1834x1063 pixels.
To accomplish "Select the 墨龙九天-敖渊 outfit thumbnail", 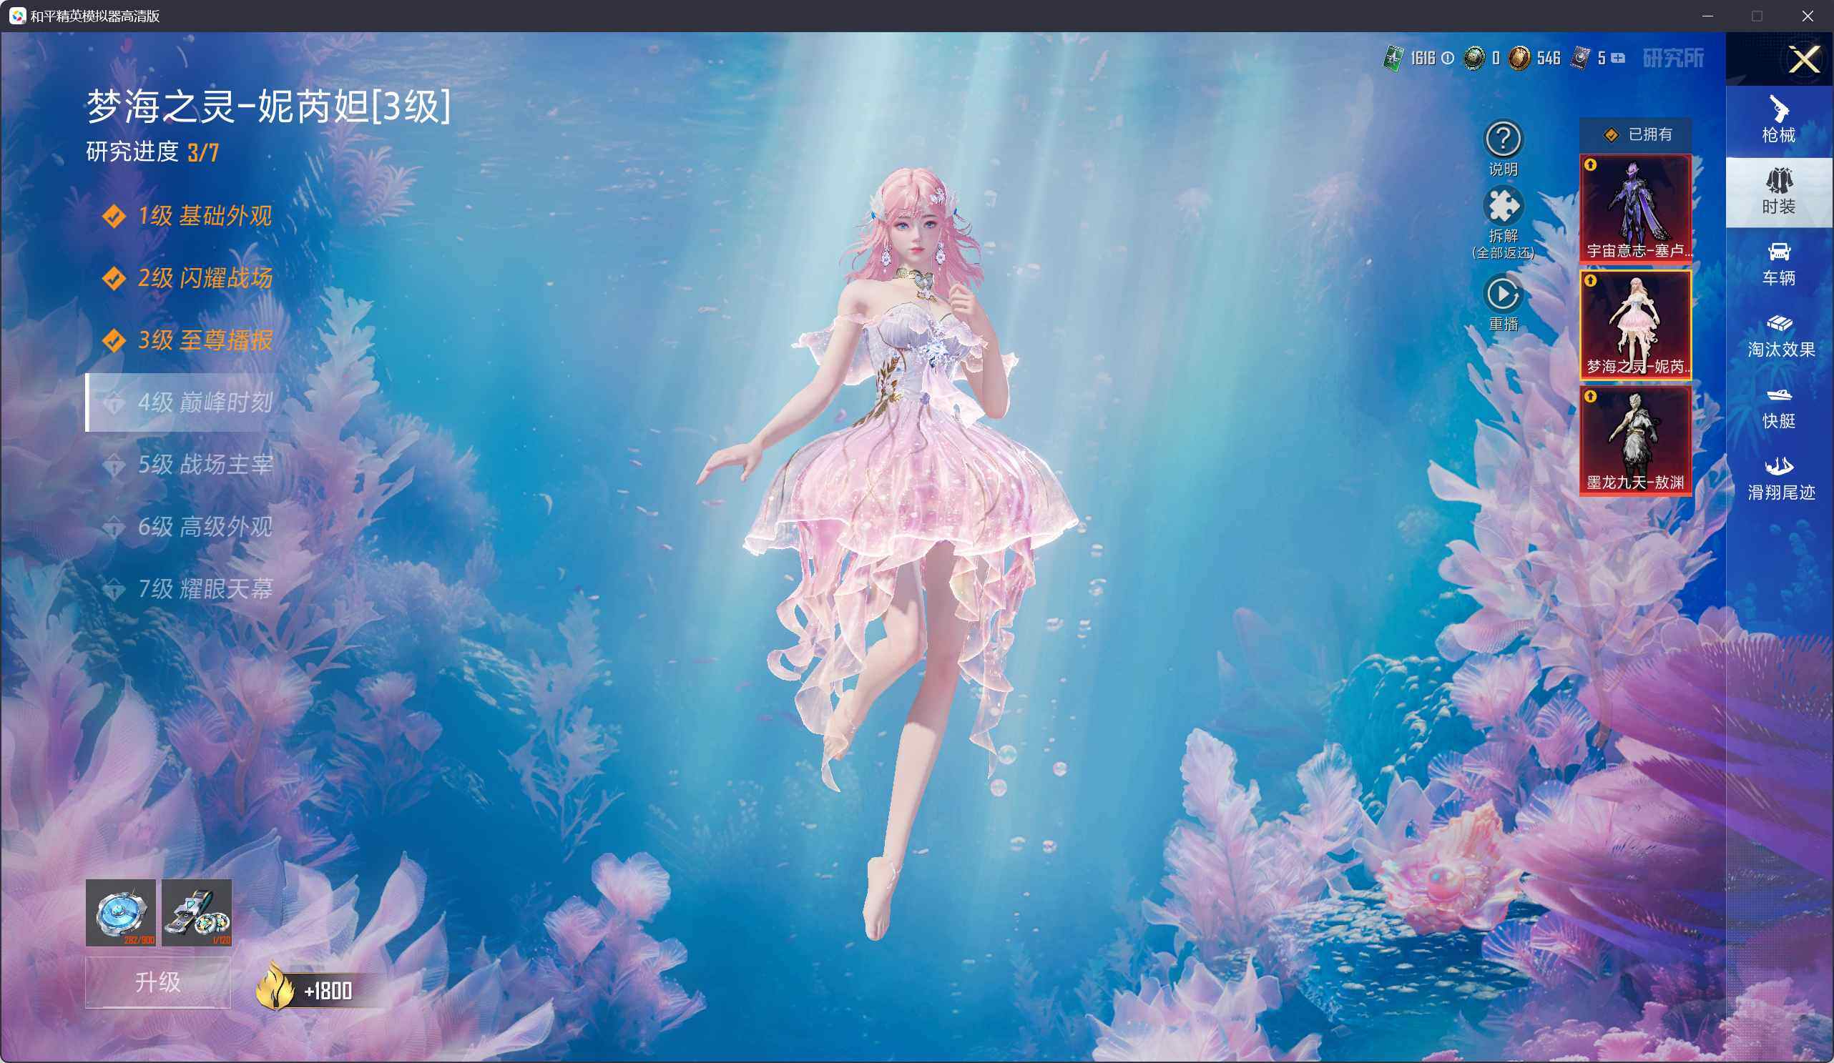I will [x=1635, y=440].
